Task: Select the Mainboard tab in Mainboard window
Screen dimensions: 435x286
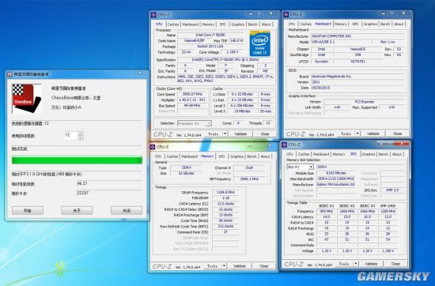Action: [323, 24]
